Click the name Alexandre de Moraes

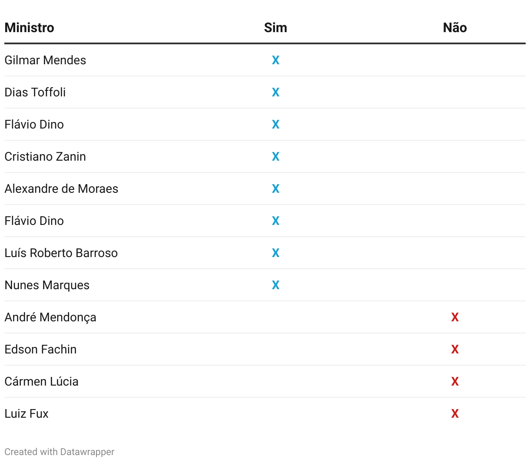[x=61, y=189]
